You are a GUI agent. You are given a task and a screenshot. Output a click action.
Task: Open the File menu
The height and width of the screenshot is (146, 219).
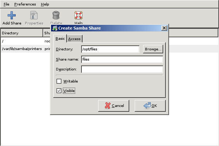7,4
